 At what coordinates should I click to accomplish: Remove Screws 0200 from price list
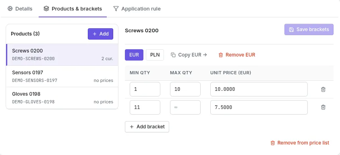point(300,143)
